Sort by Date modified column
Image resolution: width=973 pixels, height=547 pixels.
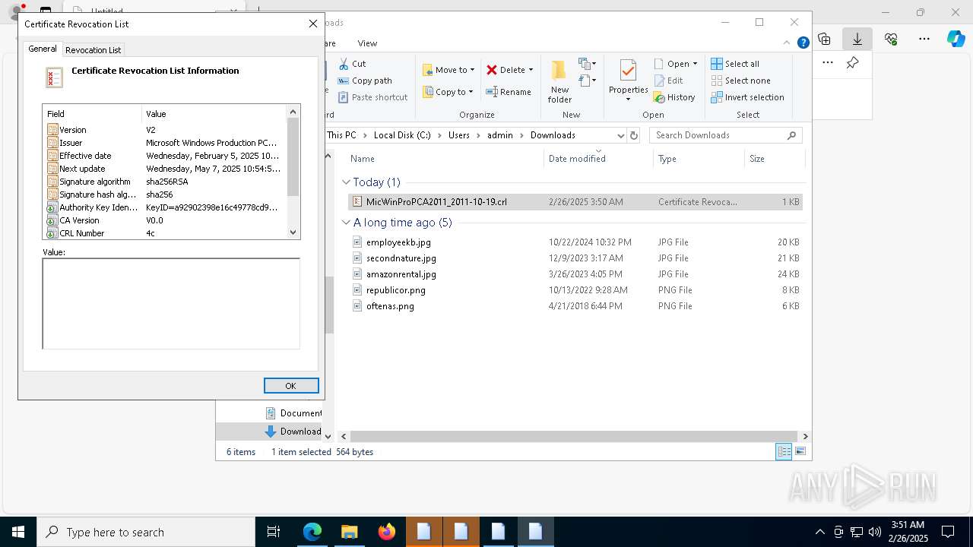pos(598,158)
